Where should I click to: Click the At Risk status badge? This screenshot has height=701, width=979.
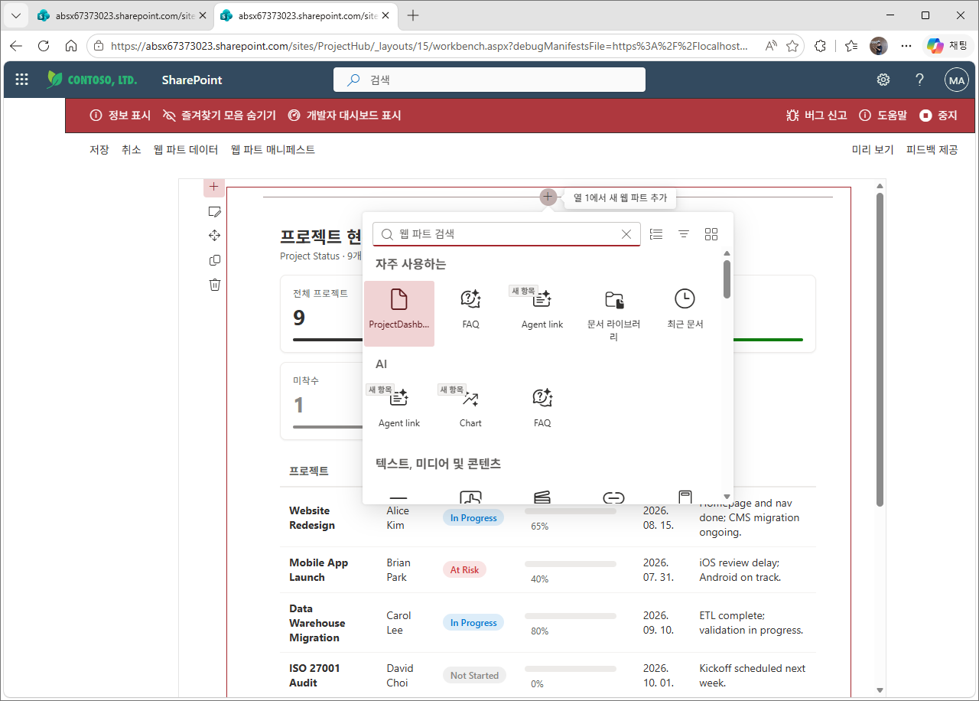point(464,570)
